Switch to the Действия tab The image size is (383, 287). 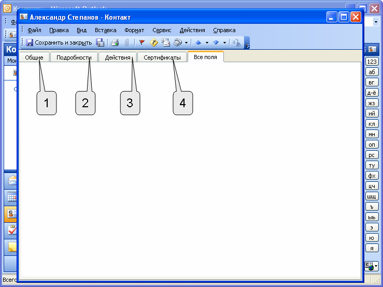tap(118, 58)
